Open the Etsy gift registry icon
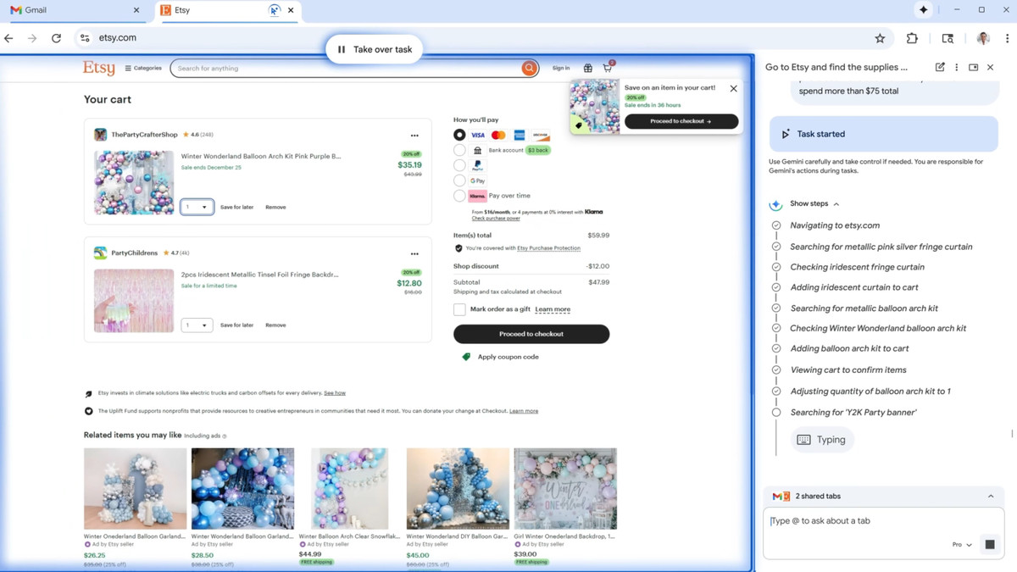Viewport: 1017px width, 572px height. [x=587, y=68]
